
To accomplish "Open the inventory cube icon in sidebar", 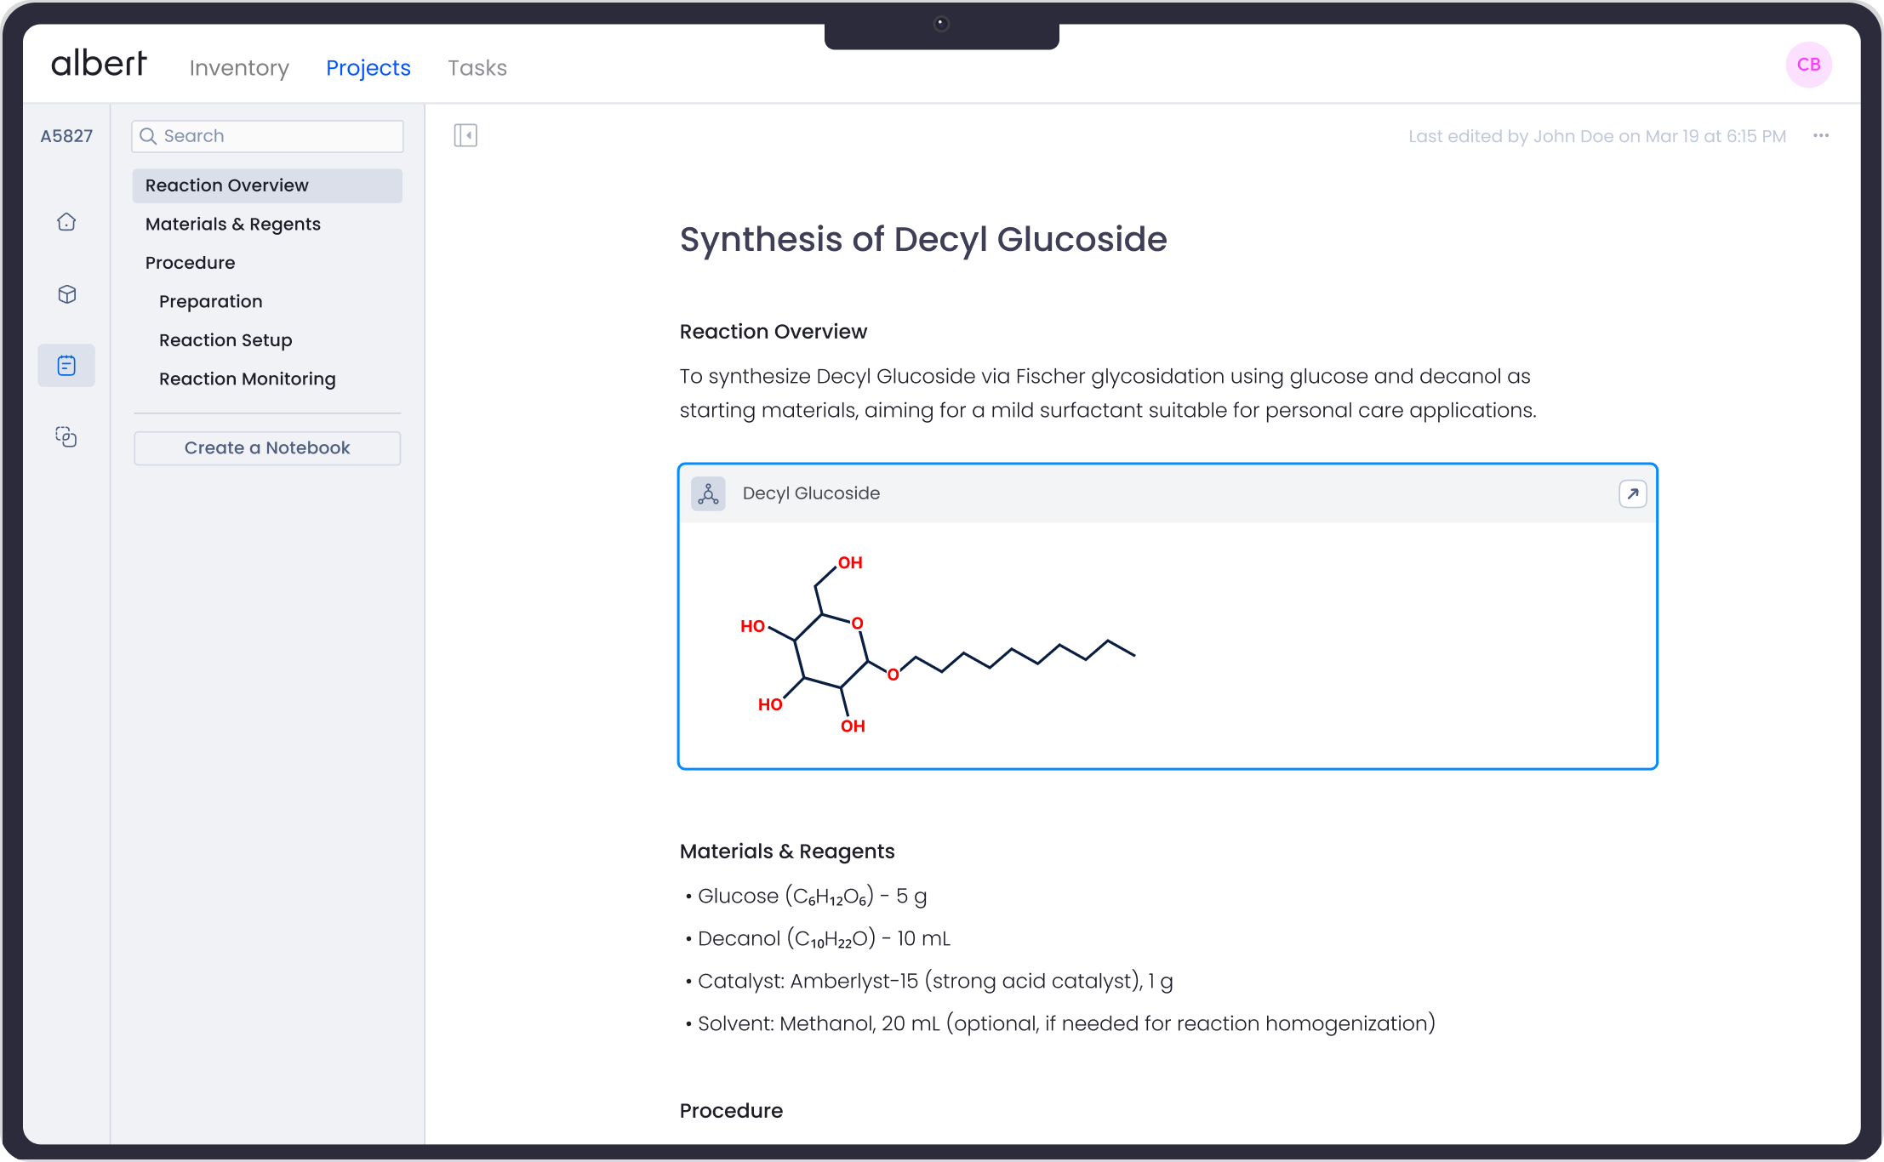I will click(66, 294).
